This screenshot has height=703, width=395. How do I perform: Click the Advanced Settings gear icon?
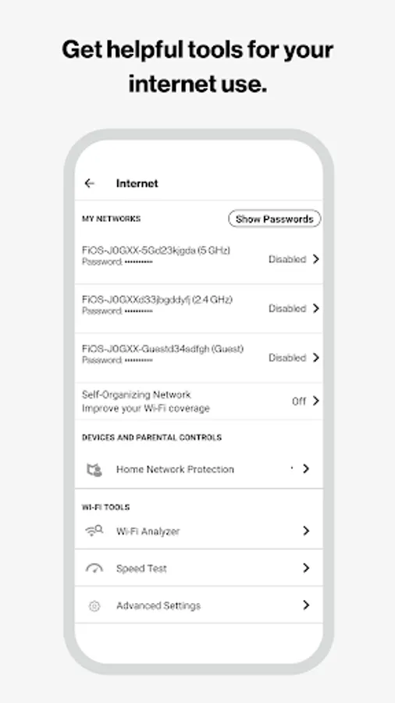[94, 606]
